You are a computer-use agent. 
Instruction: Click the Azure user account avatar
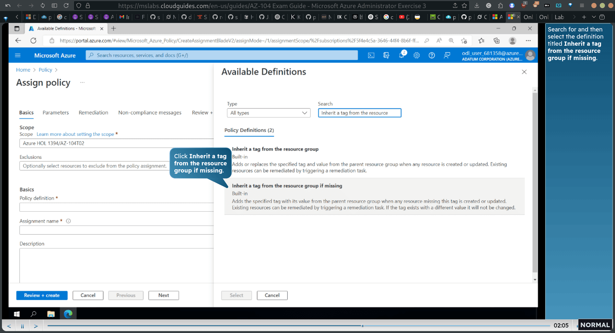[x=530, y=55]
